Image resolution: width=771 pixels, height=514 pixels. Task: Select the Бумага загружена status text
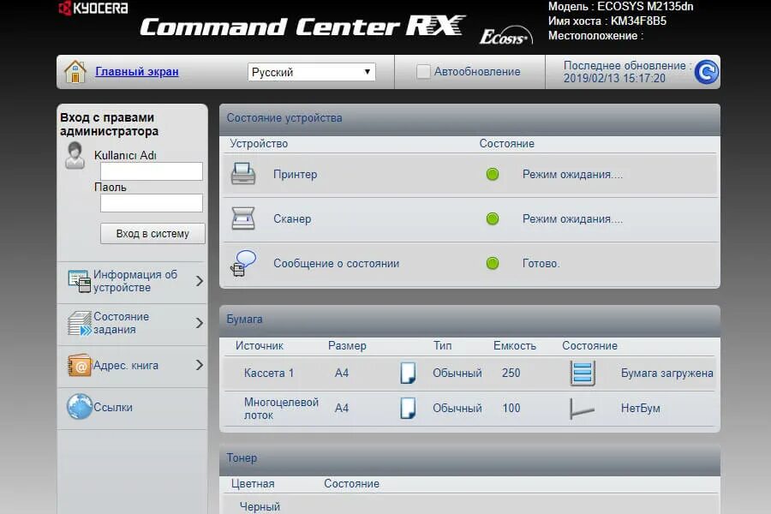click(666, 374)
